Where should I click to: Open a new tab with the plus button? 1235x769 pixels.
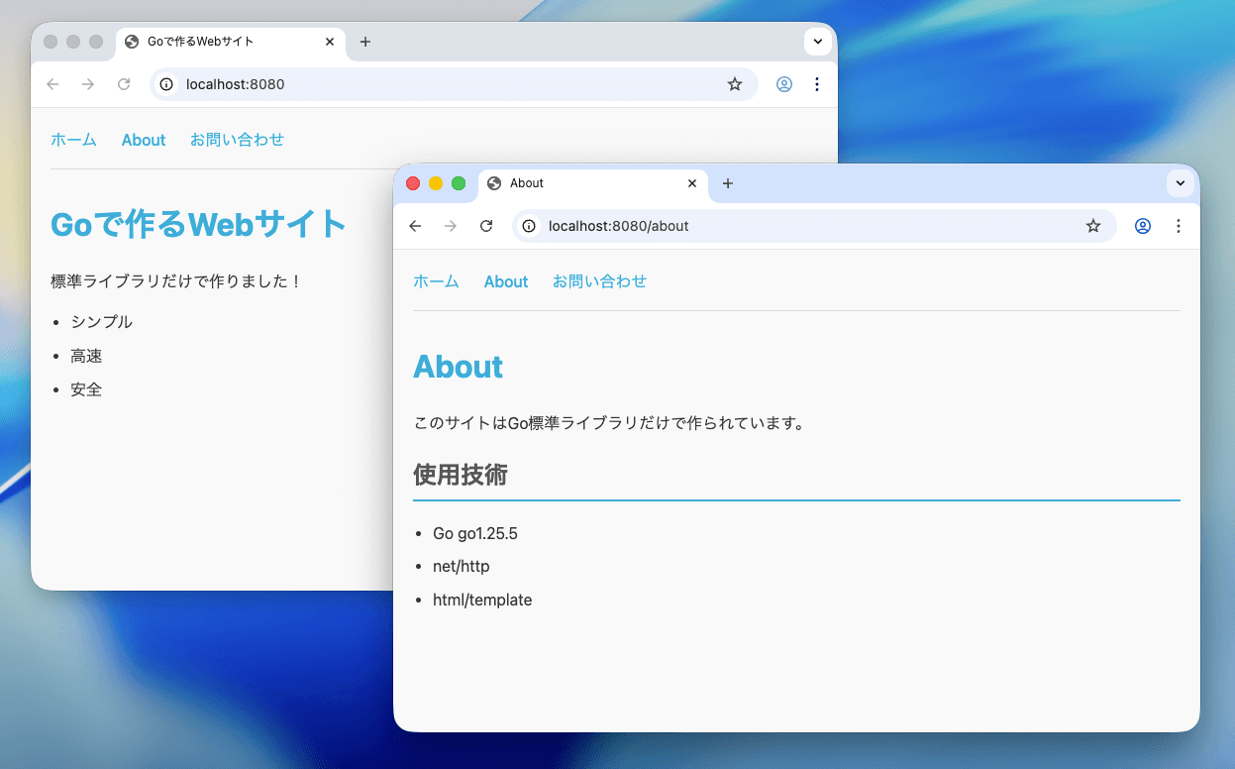pos(728,183)
